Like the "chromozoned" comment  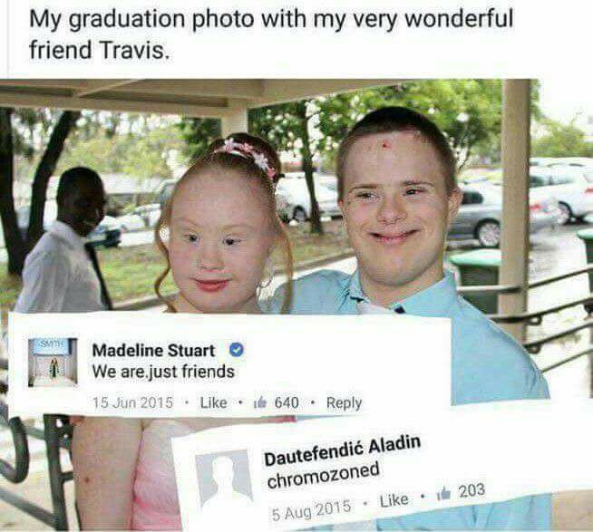(394, 500)
